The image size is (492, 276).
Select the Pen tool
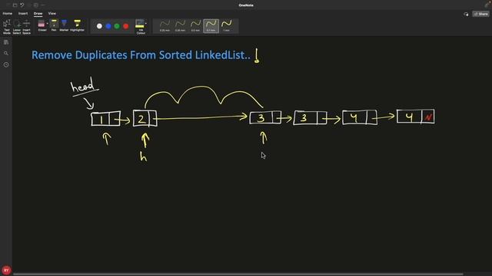pos(54,25)
